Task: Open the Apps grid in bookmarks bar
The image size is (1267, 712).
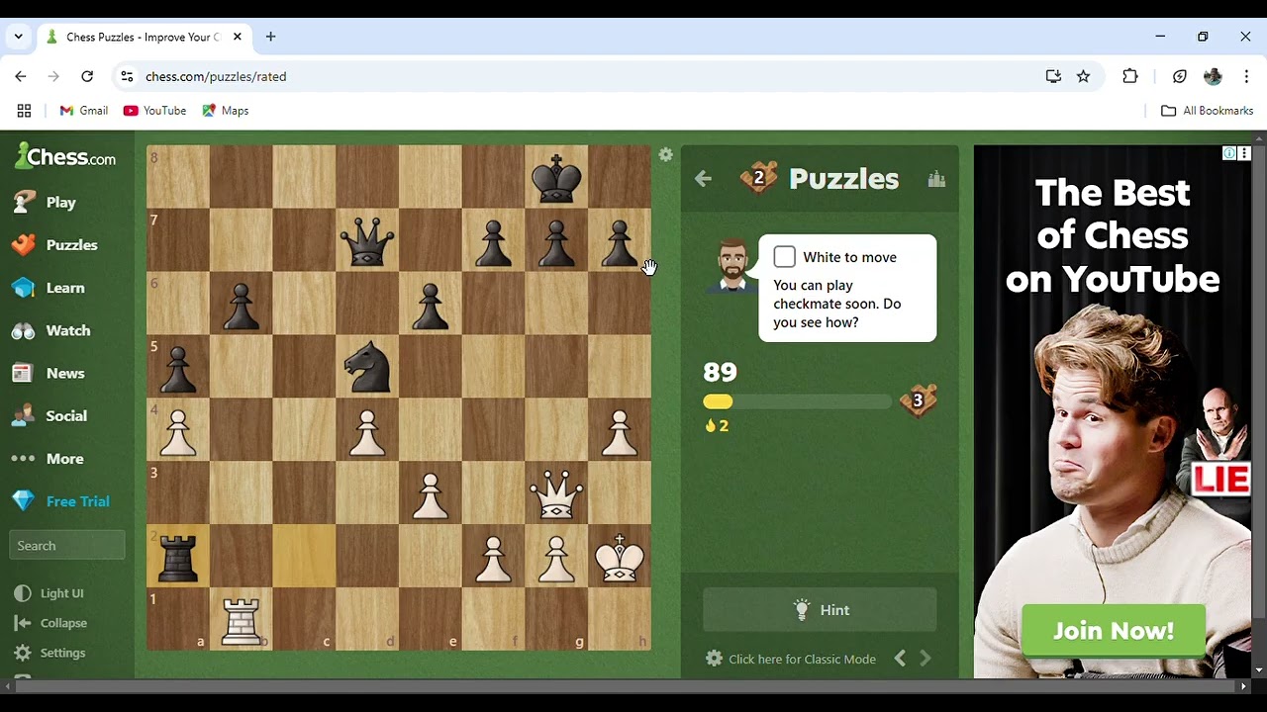Action: click(25, 111)
